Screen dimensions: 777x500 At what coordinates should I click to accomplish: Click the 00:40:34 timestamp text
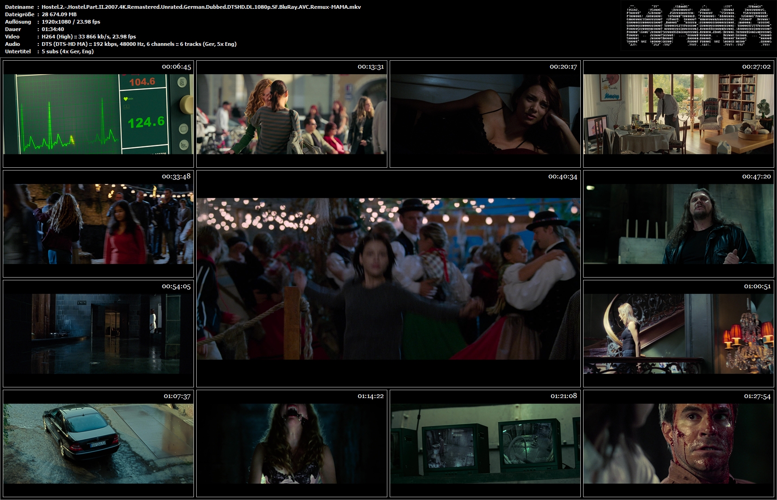(x=563, y=177)
